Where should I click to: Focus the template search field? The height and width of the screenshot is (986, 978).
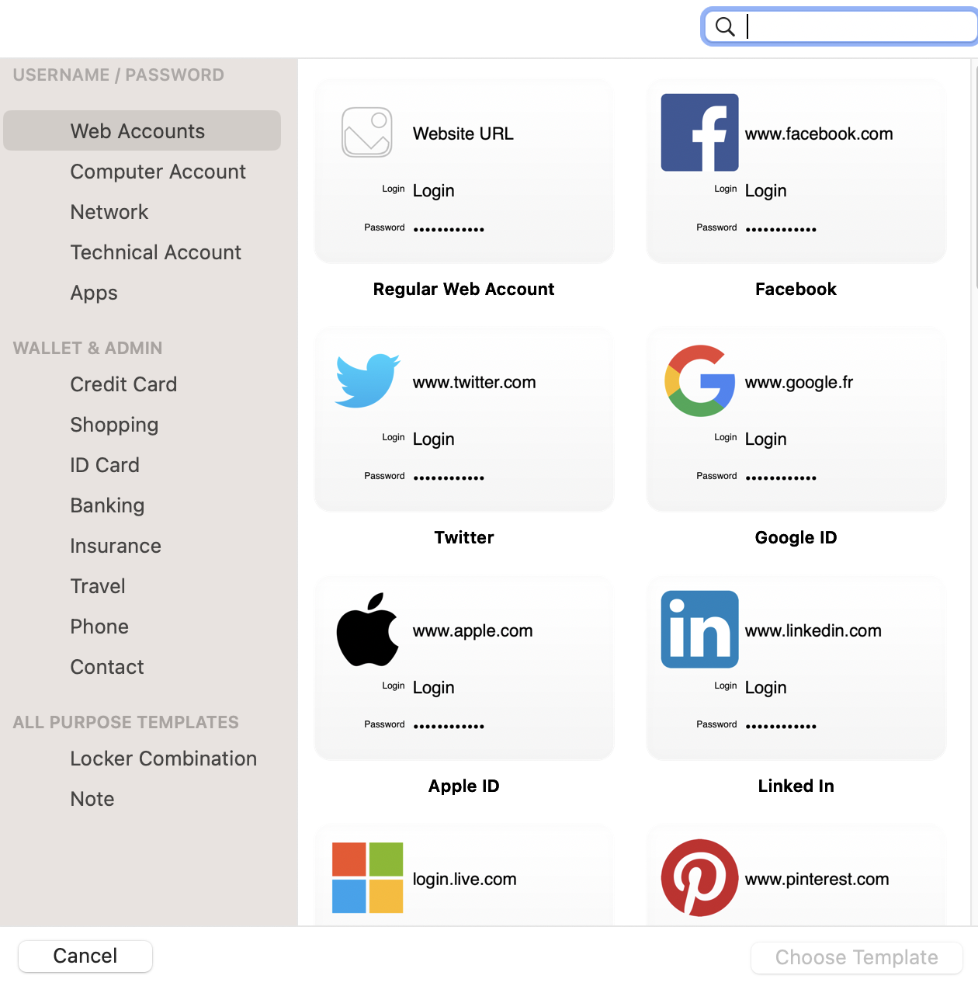click(840, 26)
